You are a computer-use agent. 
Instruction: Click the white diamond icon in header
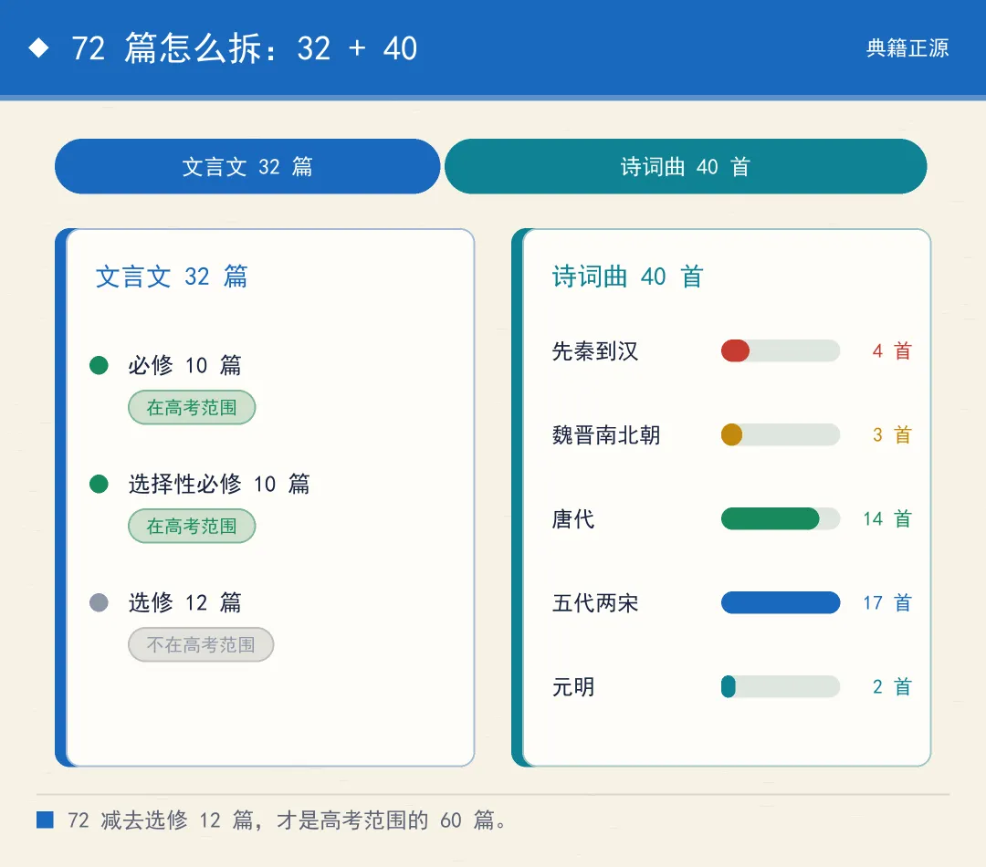(x=39, y=47)
